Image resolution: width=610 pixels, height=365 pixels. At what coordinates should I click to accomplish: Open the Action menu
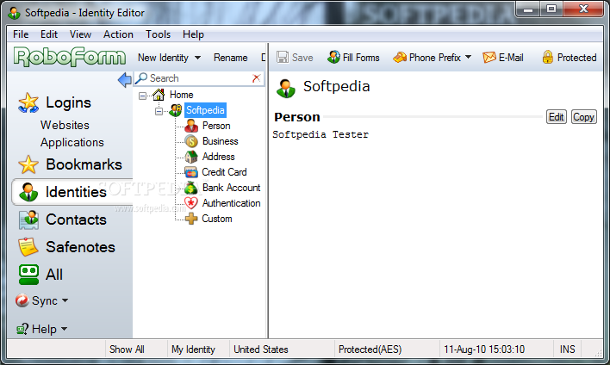point(118,34)
